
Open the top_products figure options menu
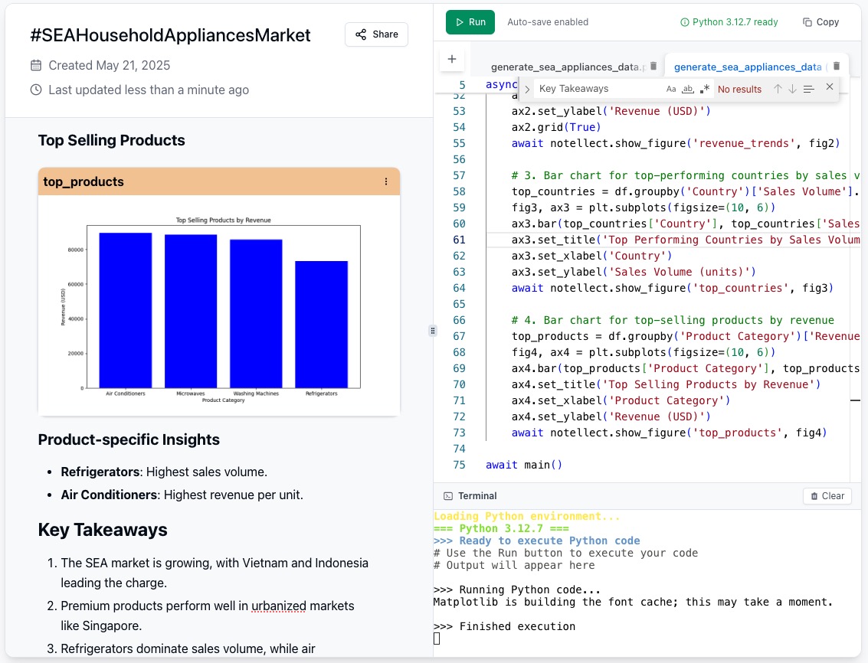[x=386, y=181]
